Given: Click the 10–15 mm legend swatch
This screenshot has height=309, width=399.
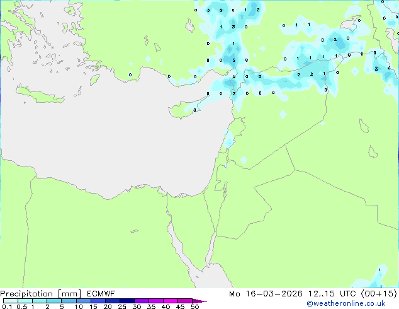Looking at the screenshot, I should click(83, 301).
